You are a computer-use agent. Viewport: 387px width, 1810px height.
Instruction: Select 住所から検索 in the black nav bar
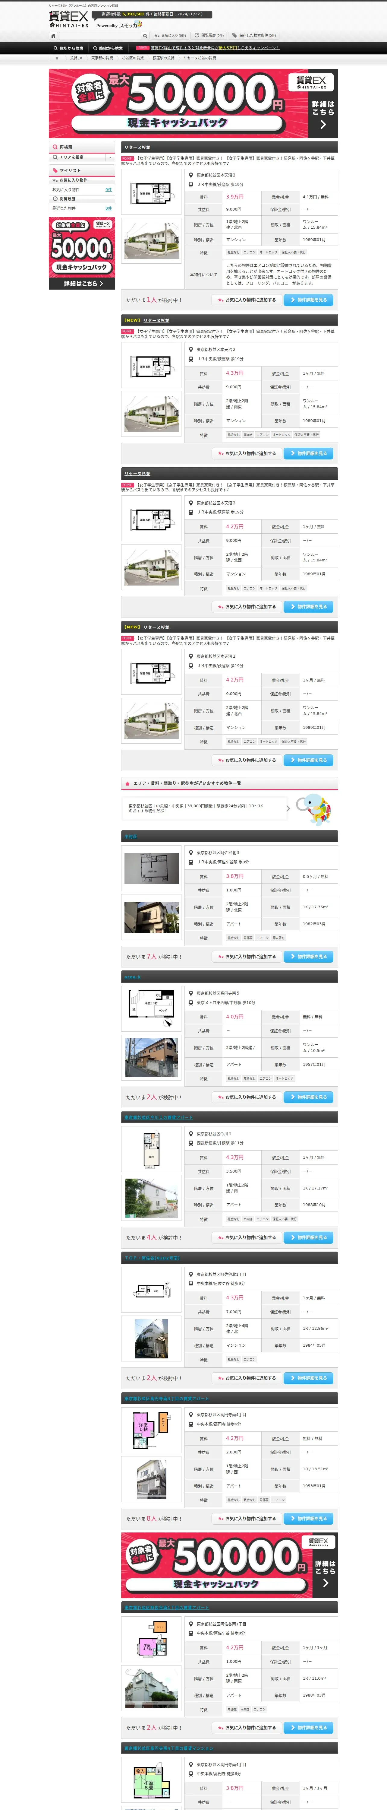68,49
